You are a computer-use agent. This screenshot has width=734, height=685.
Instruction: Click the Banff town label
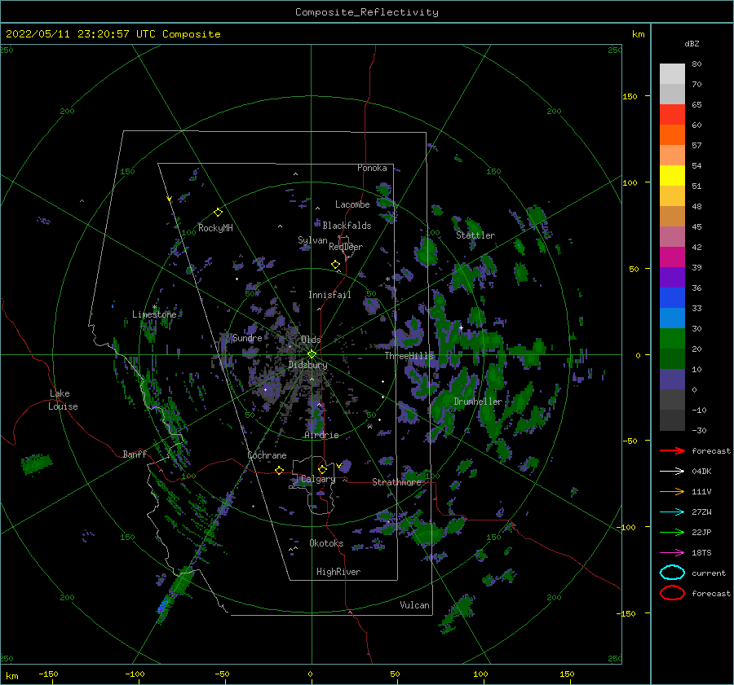pos(135,454)
